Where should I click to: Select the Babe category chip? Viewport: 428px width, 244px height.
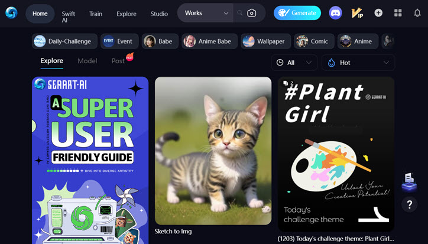pos(160,41)
